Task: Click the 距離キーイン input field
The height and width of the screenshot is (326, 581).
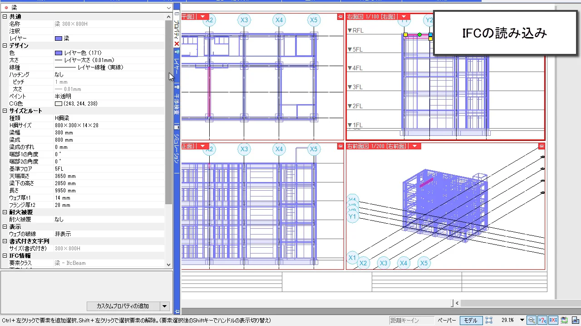Action: tap(412, 320)
